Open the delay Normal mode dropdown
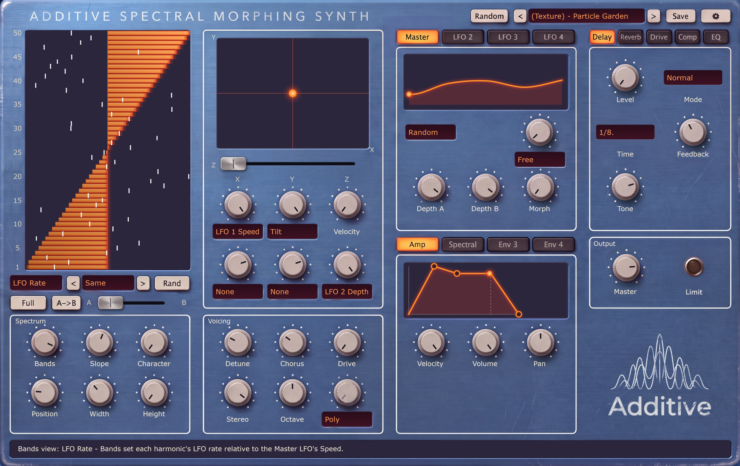The image size is (740, 466). pyautogui.click(x=693, y=78)
